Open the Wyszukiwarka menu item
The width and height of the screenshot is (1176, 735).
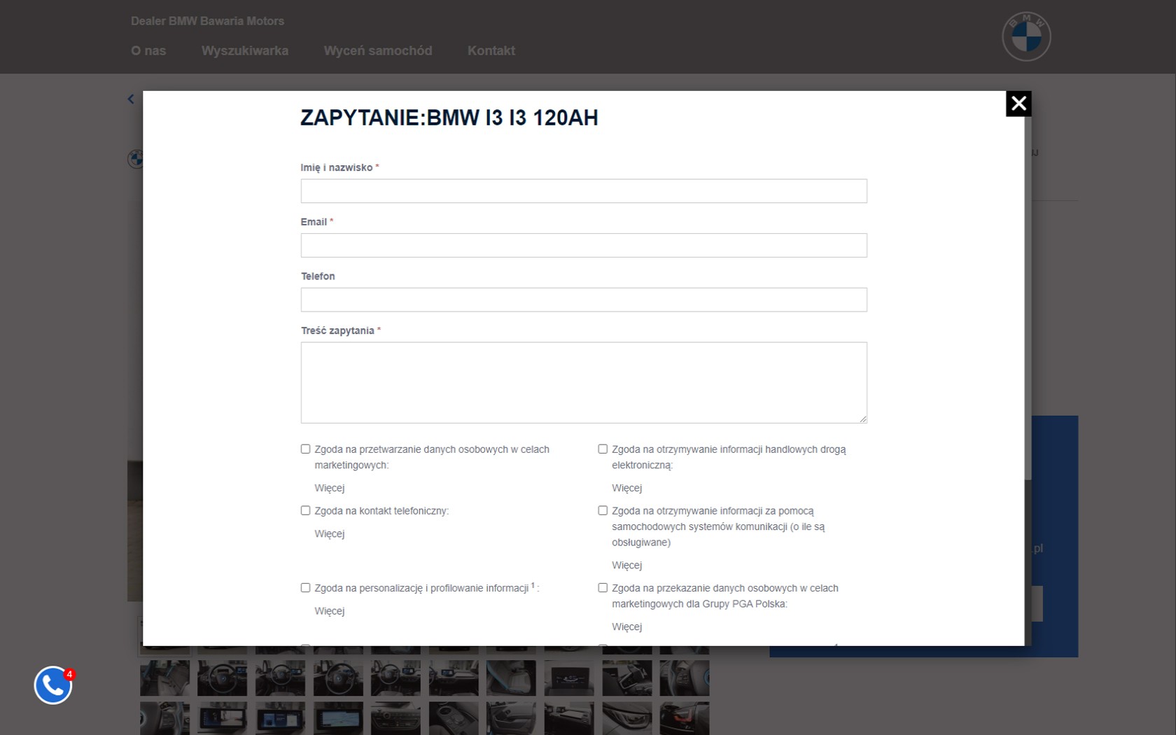(244, 51)
